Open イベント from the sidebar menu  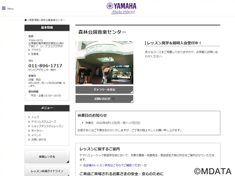coord(36,135)
